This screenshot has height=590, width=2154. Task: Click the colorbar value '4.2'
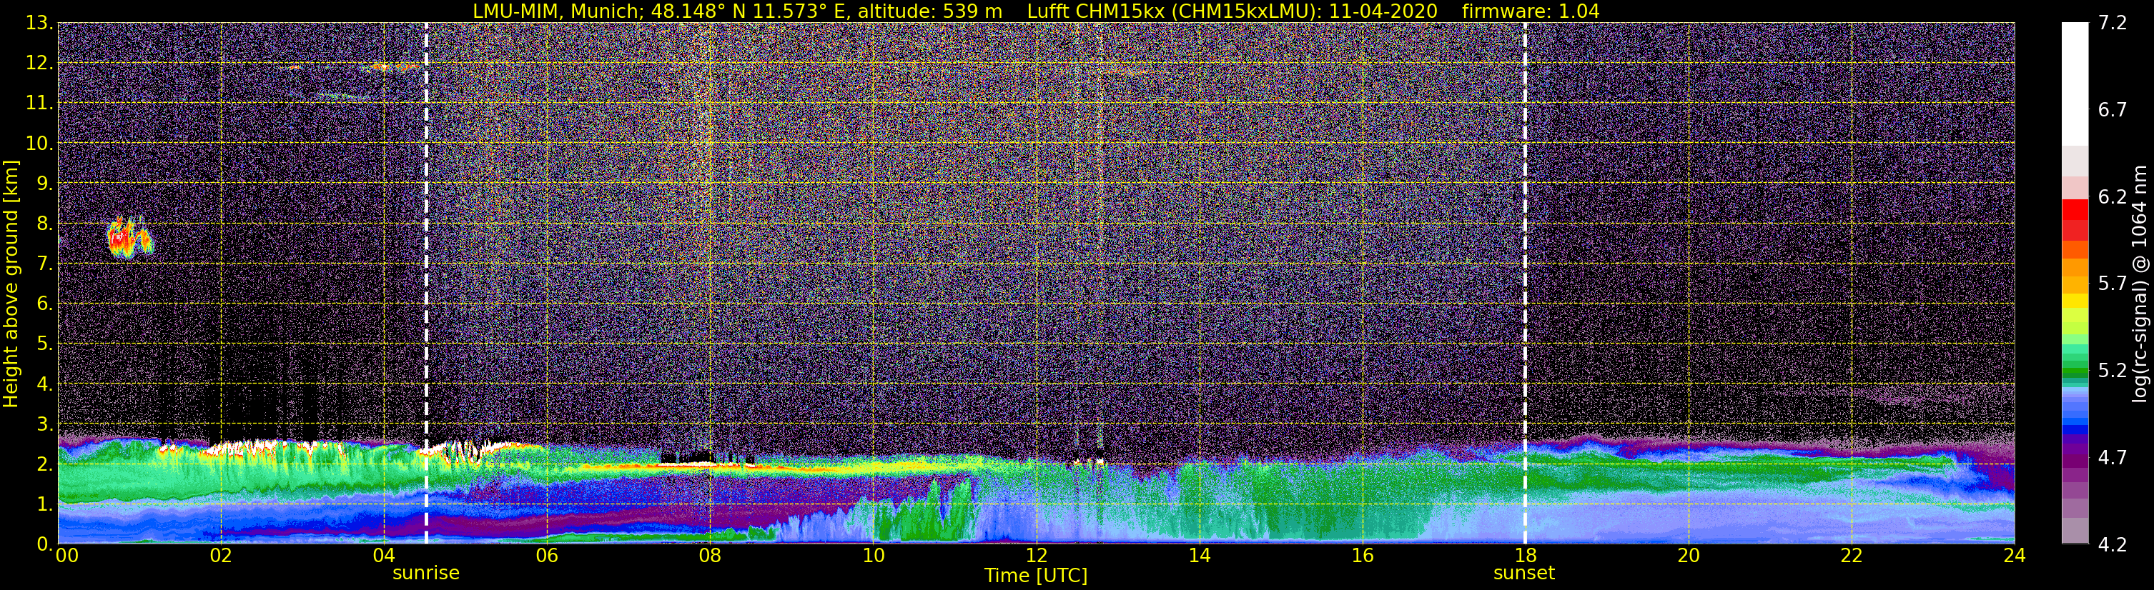pos(2113,545)
